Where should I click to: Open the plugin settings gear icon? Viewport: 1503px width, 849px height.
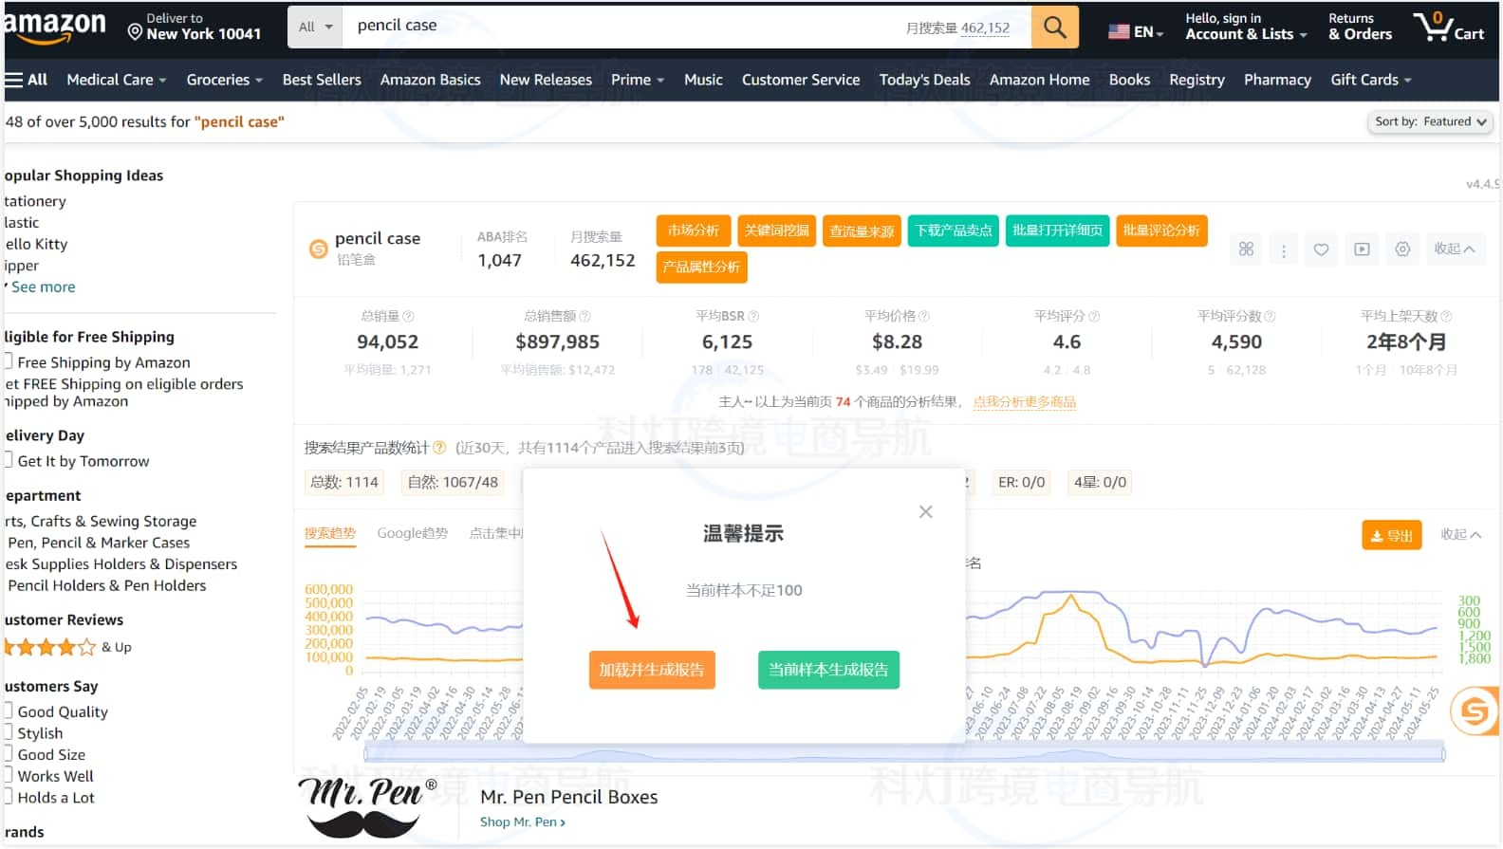1402,249
